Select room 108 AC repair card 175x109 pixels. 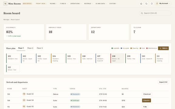pos(117,58)
